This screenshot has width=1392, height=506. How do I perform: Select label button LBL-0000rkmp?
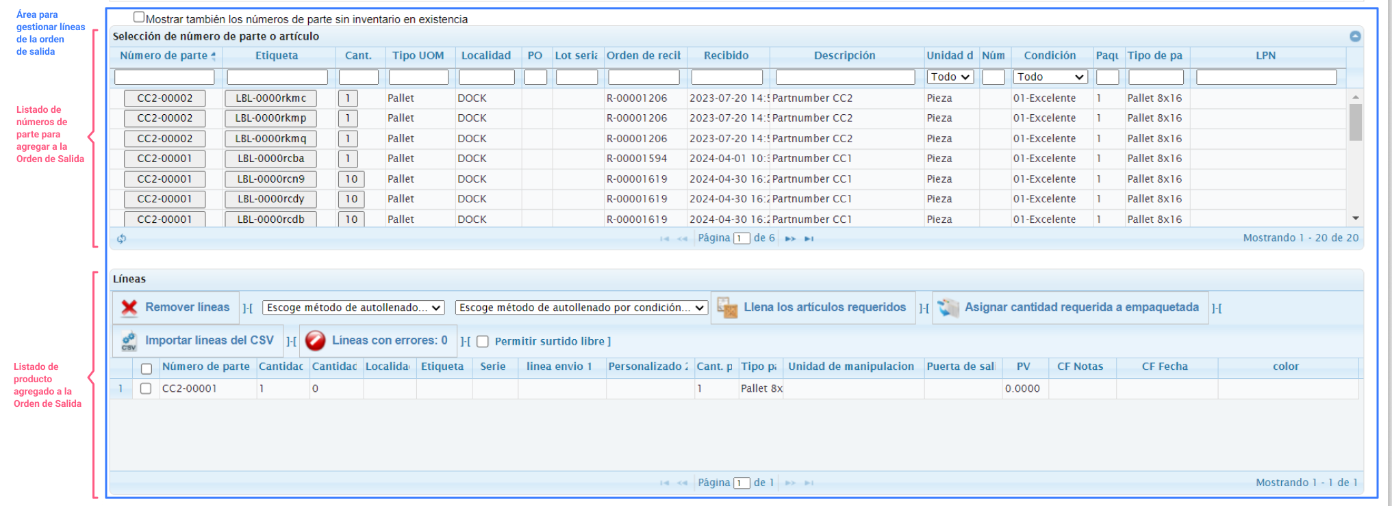tap(270, 118)
